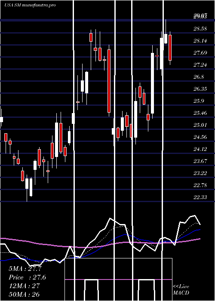Click the 22.33 price axis label
This screenshot has height=301, width=215.
pos(200,197)
